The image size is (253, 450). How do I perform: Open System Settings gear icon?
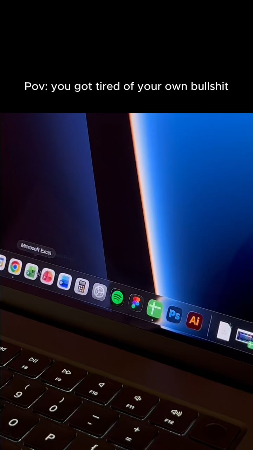coord(99,292)
